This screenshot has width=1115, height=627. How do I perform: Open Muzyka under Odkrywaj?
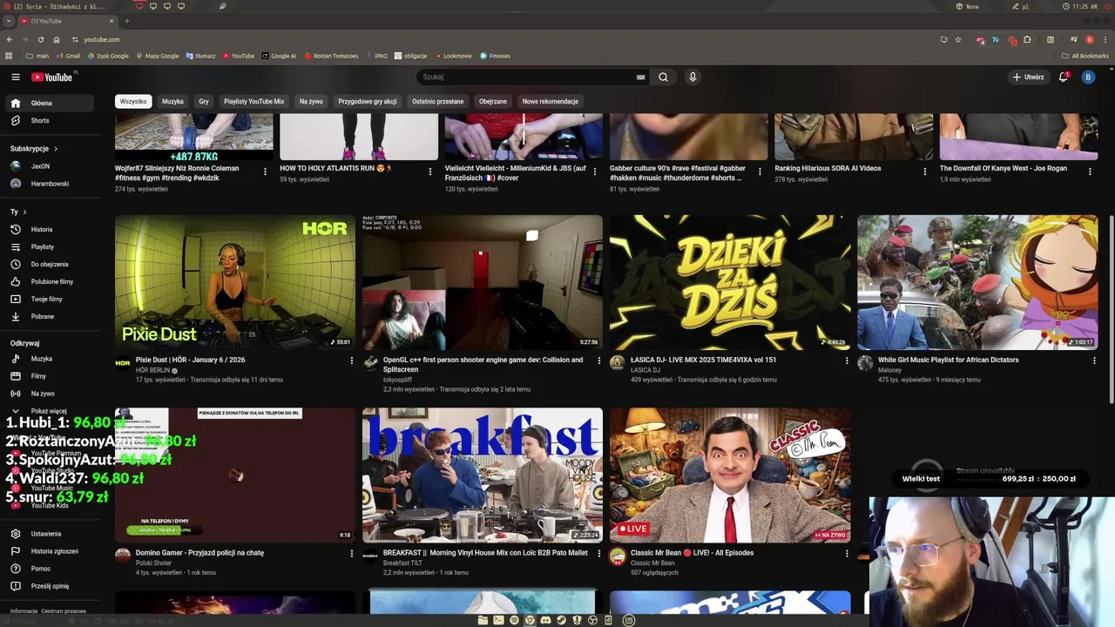pos(48,359)
